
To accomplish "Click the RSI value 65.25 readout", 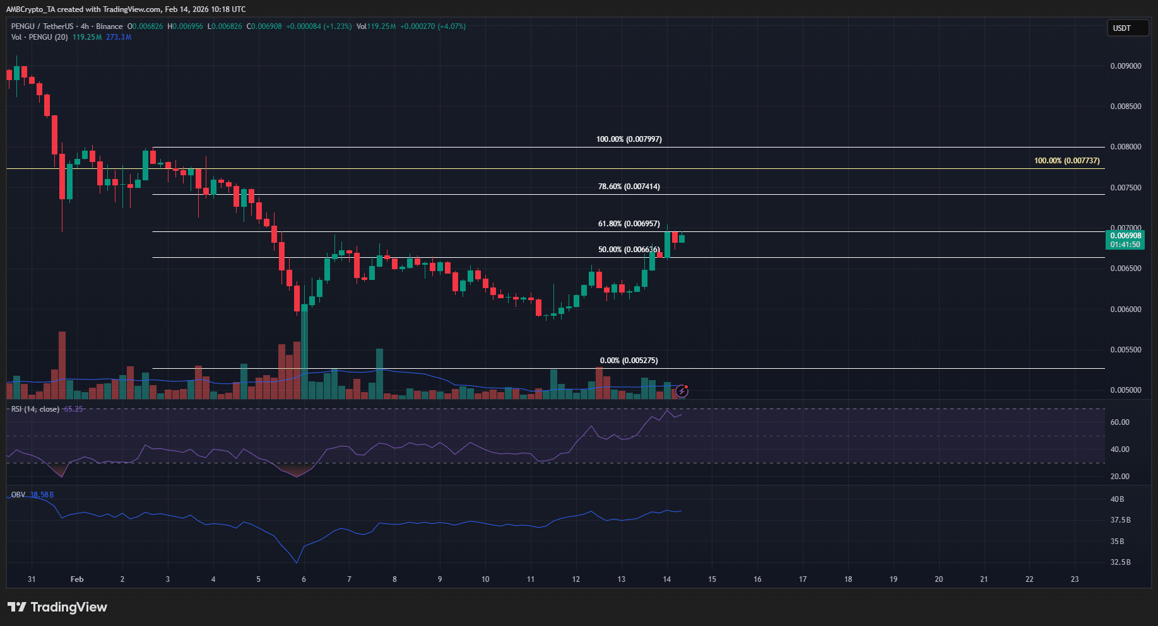I will [x=74, y=409].
